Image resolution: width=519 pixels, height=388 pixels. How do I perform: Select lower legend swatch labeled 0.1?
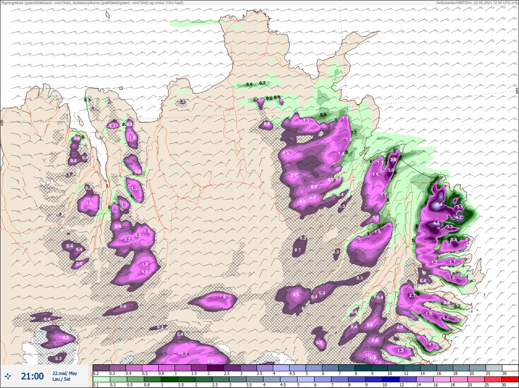pyautogui.click(x=101, y=379)
